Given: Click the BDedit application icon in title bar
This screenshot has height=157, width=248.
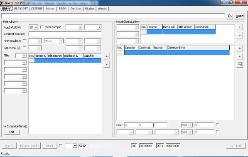Looking at the screenshot, I should pos(2,2).
